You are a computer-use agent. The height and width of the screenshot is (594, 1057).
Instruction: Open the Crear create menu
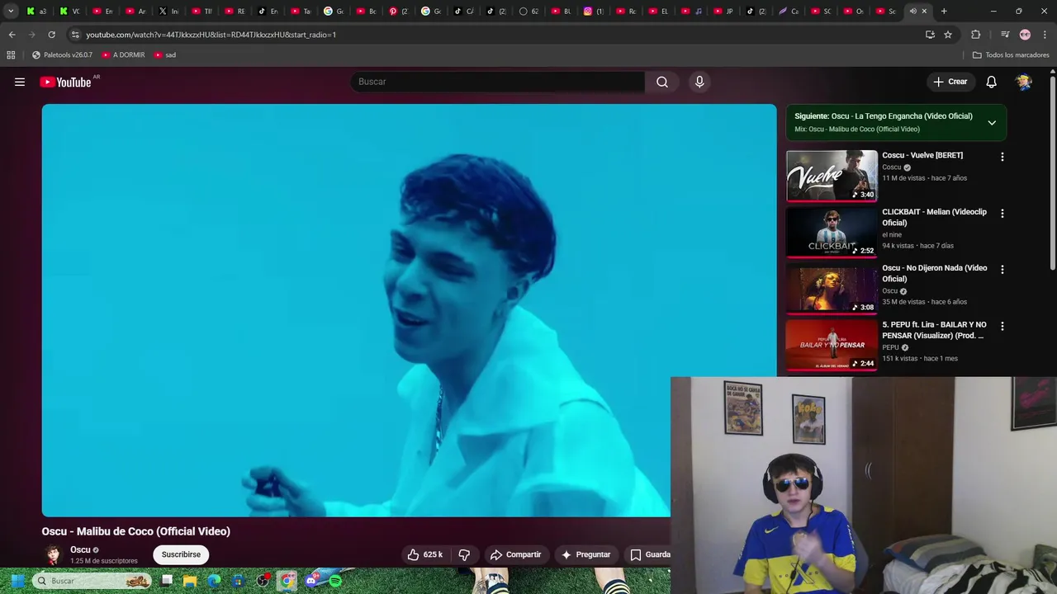point(950,82)
